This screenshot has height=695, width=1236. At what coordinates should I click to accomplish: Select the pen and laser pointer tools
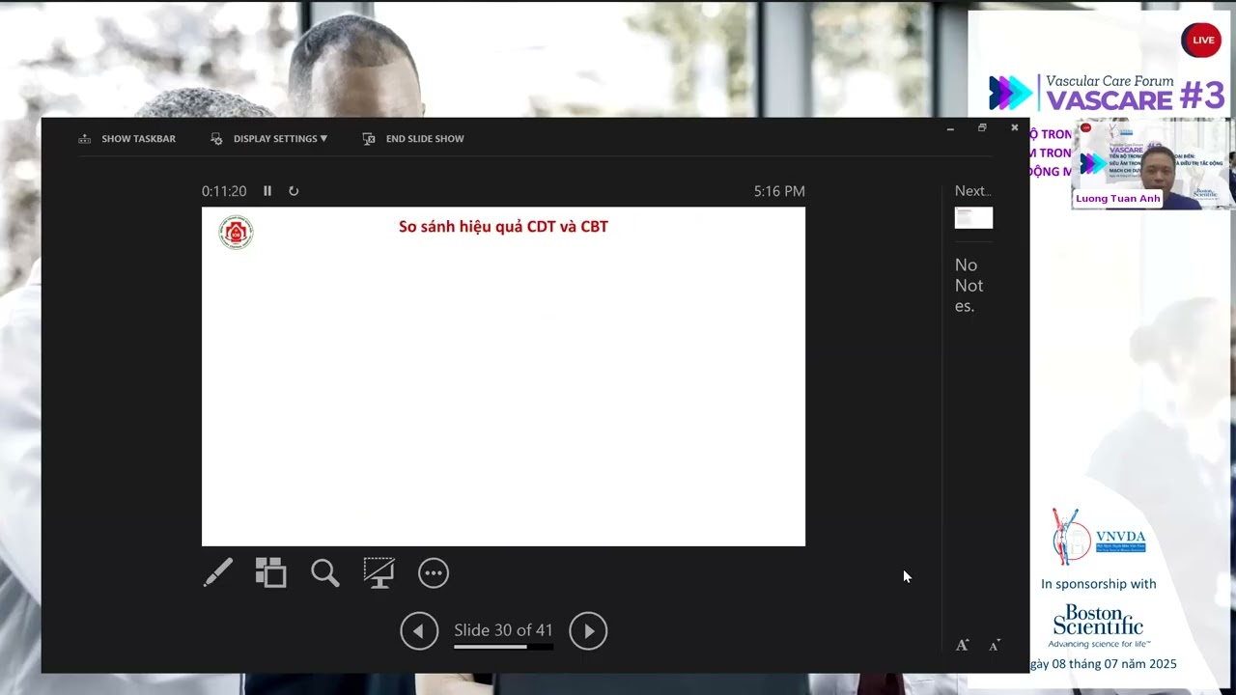pos(218,572)
